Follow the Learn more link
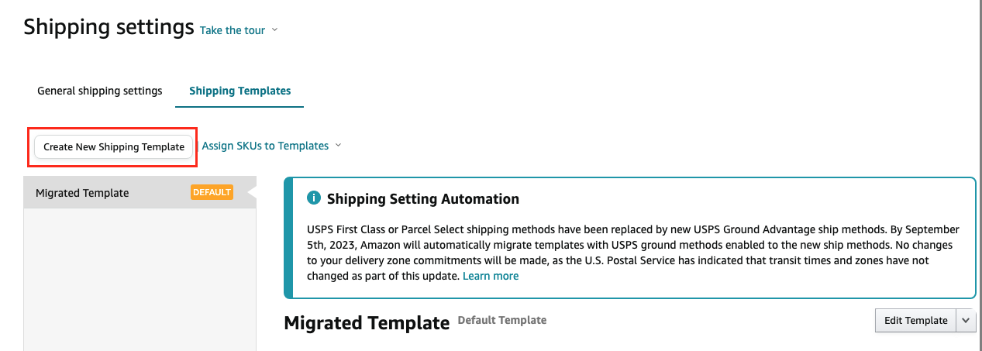Image resolution: width=982 pixels, height=351 pixels. point(491,276)
